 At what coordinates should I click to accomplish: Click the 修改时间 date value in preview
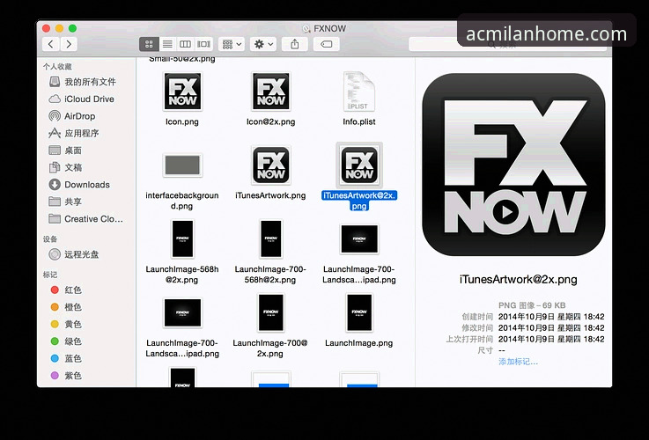coord(551,328)
